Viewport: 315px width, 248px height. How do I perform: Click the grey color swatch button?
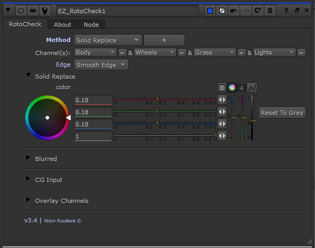222,88
